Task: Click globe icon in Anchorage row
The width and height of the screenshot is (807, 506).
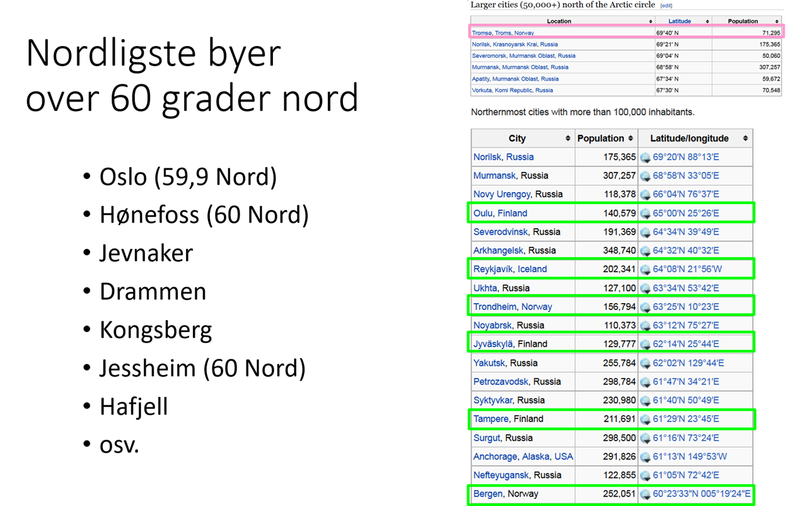Action: tap(646, 457)
